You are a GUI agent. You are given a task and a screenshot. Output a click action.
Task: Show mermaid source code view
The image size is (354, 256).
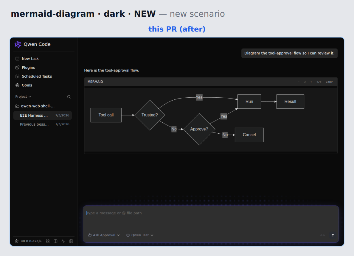[319, 82]
